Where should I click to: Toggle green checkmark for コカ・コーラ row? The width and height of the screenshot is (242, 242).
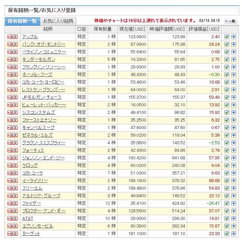227,173
